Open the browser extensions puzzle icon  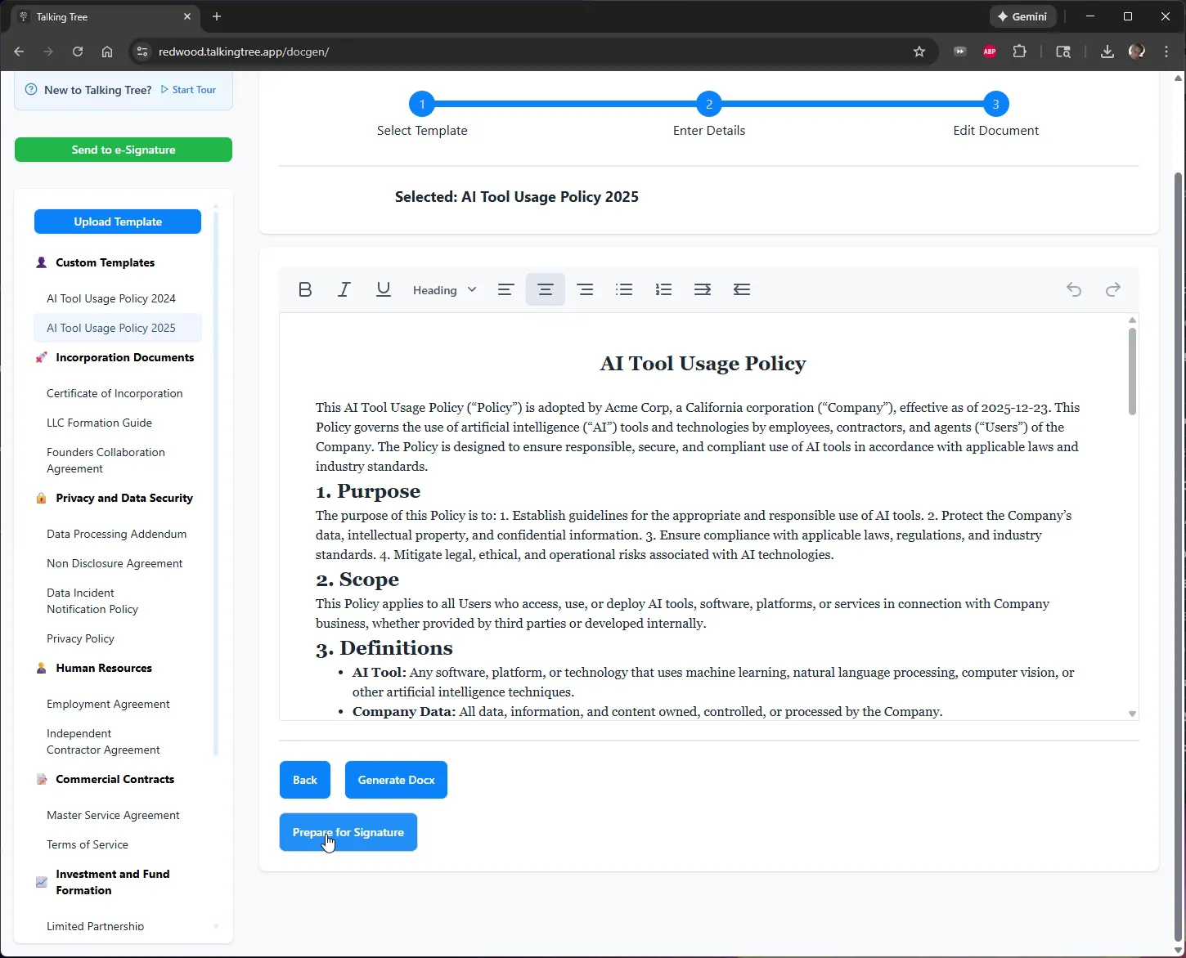[1019, 51]
